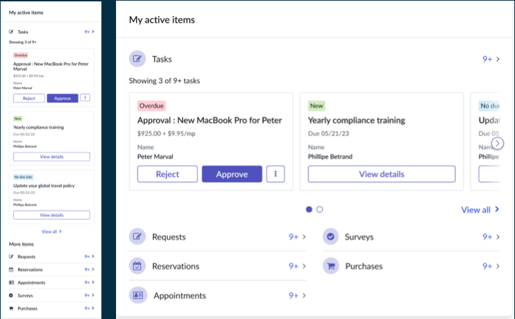The image size is (515, 319).
Task: Click the Appointments icon in left mobile panel
Action: tap(11, 283)
